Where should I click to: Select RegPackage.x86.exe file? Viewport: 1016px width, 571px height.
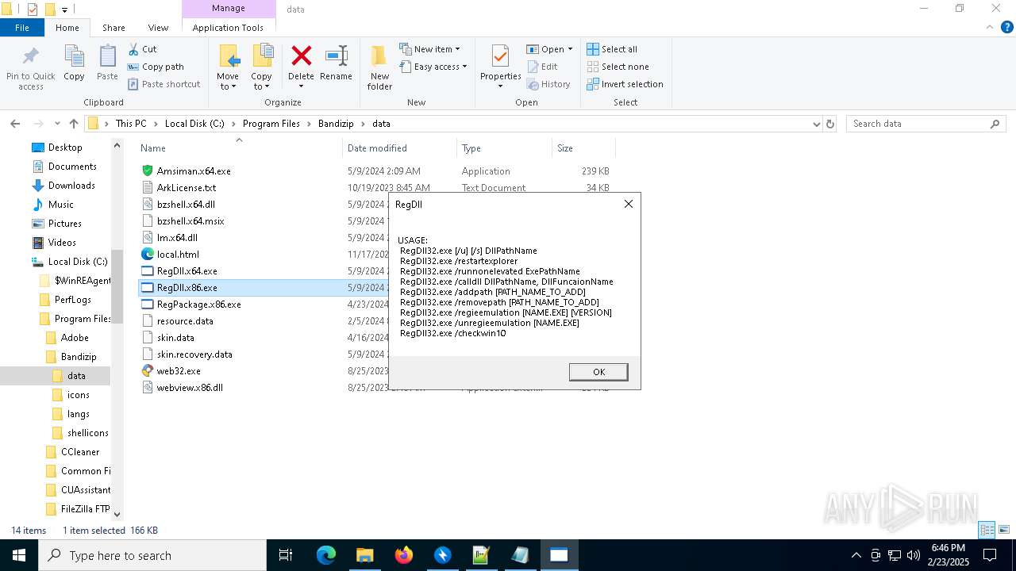pos(198,305)
